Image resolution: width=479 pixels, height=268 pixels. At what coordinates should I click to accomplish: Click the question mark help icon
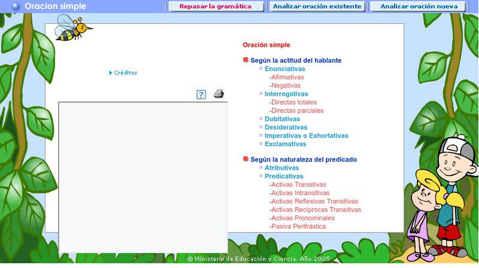[201, 95]
